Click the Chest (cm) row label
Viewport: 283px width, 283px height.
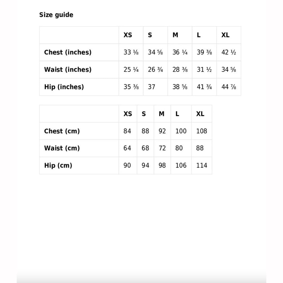point(62,131)
